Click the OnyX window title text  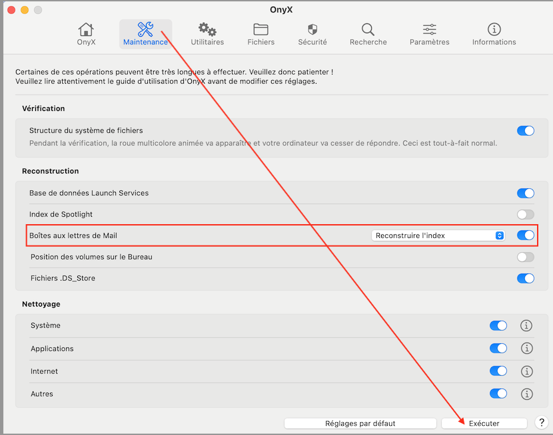(281, 10)
